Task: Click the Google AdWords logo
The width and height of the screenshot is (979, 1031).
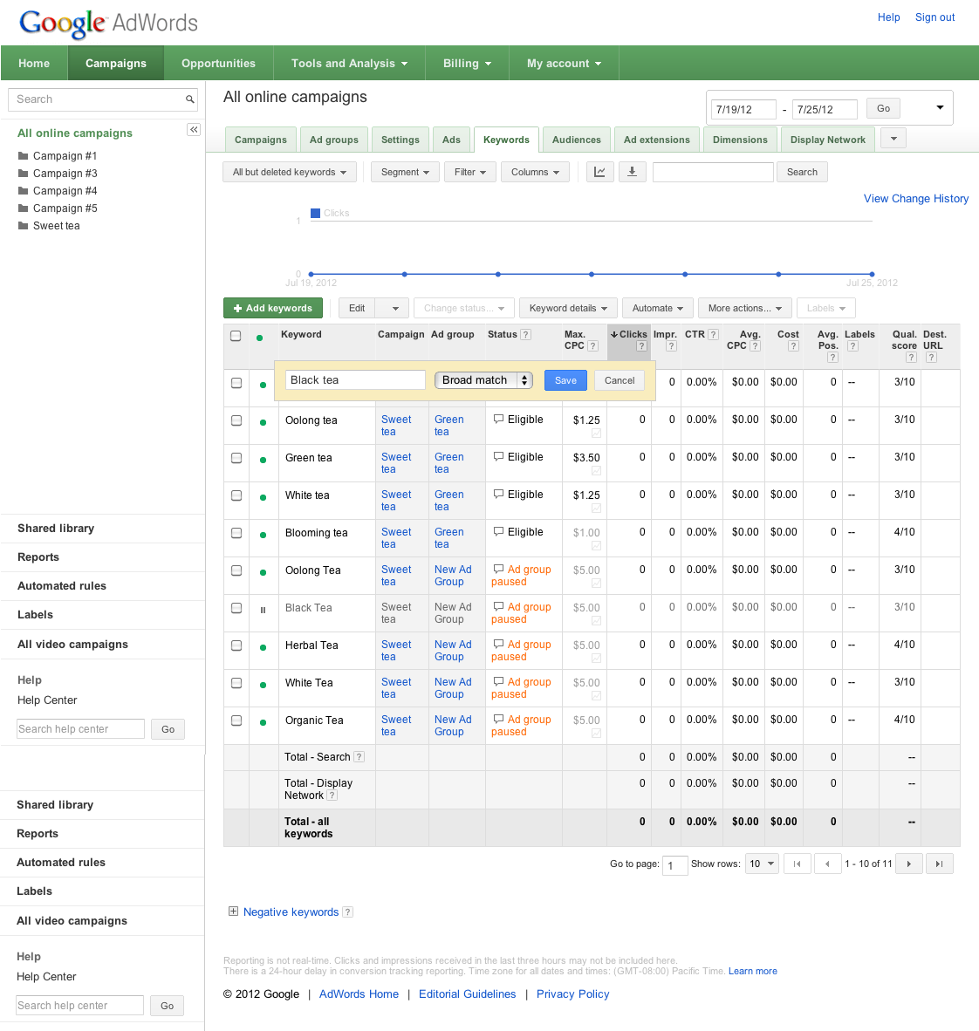Action: 108,23
